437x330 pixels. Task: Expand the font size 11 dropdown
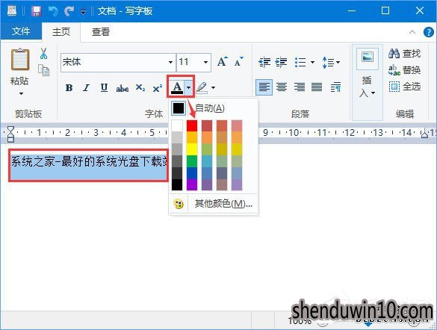[x=205, y=62]
